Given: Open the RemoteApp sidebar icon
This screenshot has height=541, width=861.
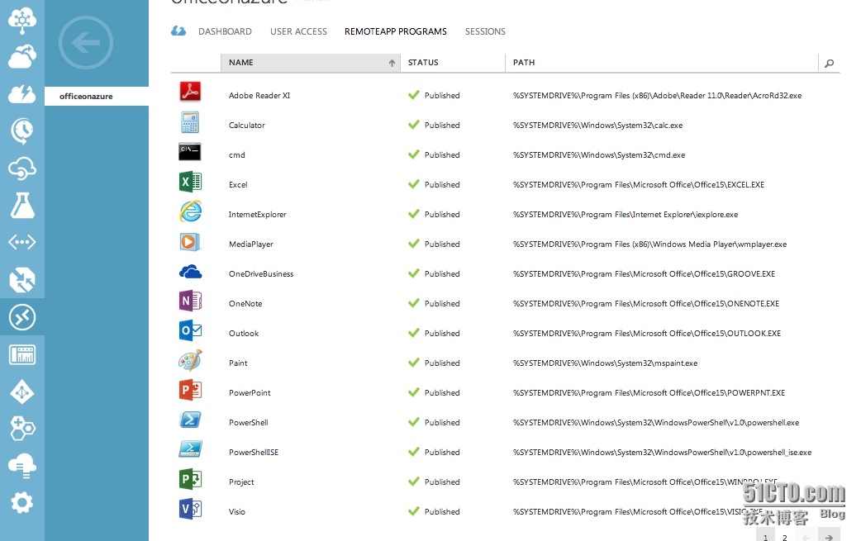Looking at the screenshot, I should [x=22, y=317].
